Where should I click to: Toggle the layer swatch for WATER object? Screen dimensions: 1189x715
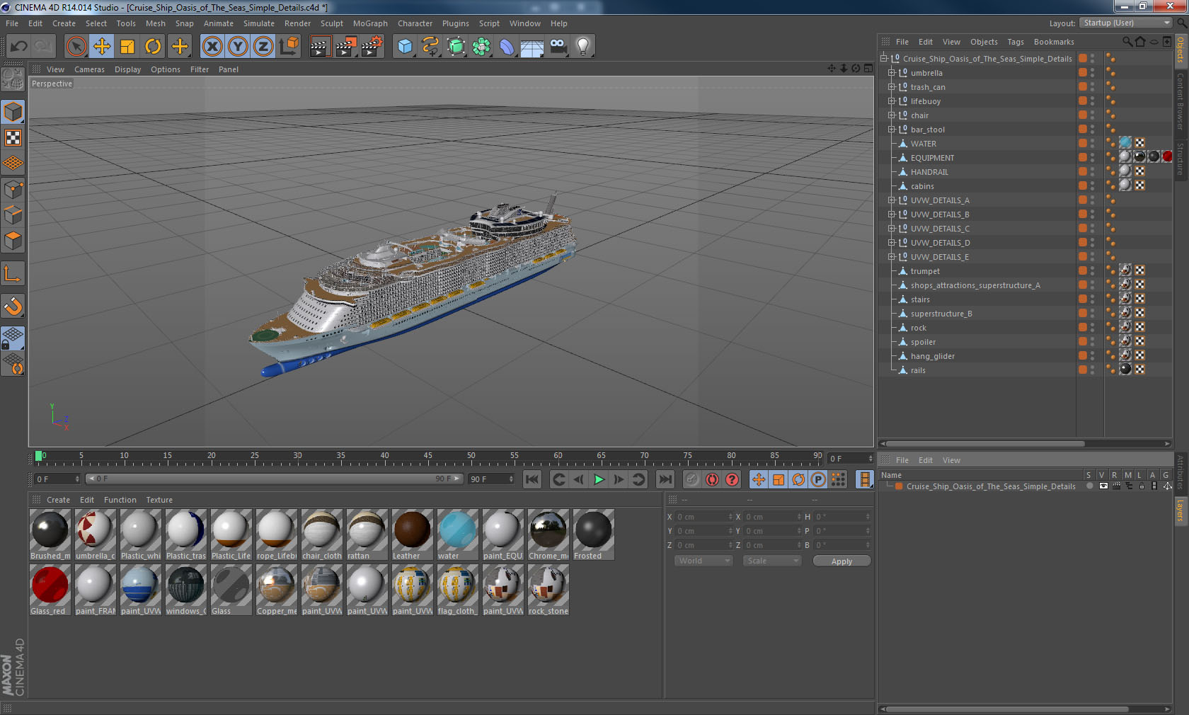tap(1083, 143)
